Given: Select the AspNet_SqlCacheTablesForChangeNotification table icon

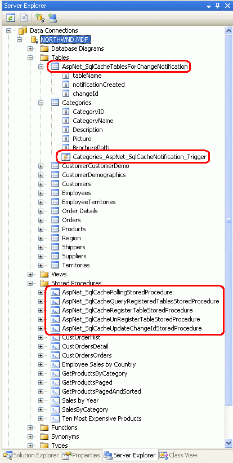Looking at the screenshot, I should tap(55, 67).
